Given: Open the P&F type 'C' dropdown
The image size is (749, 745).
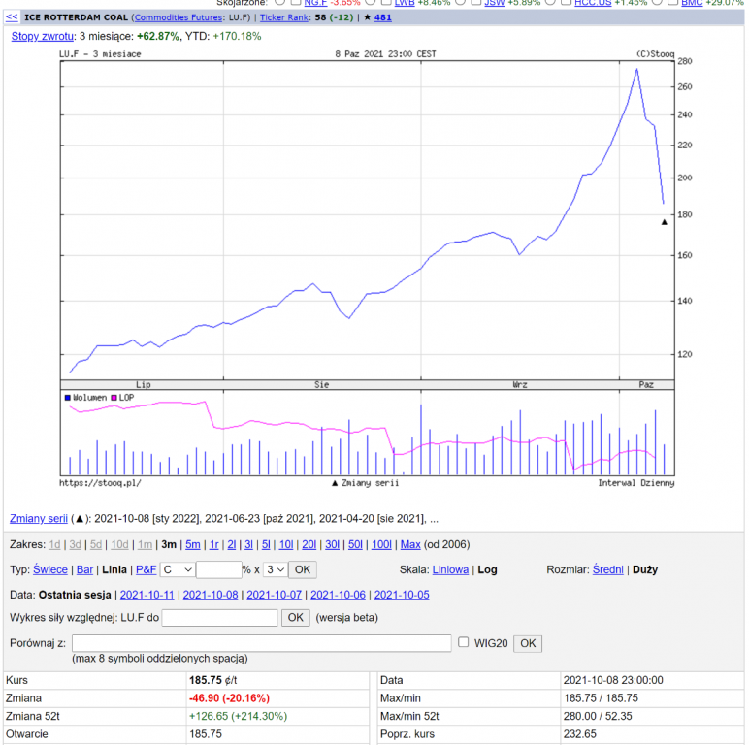Looking at the screenshot, I should 178,569.
